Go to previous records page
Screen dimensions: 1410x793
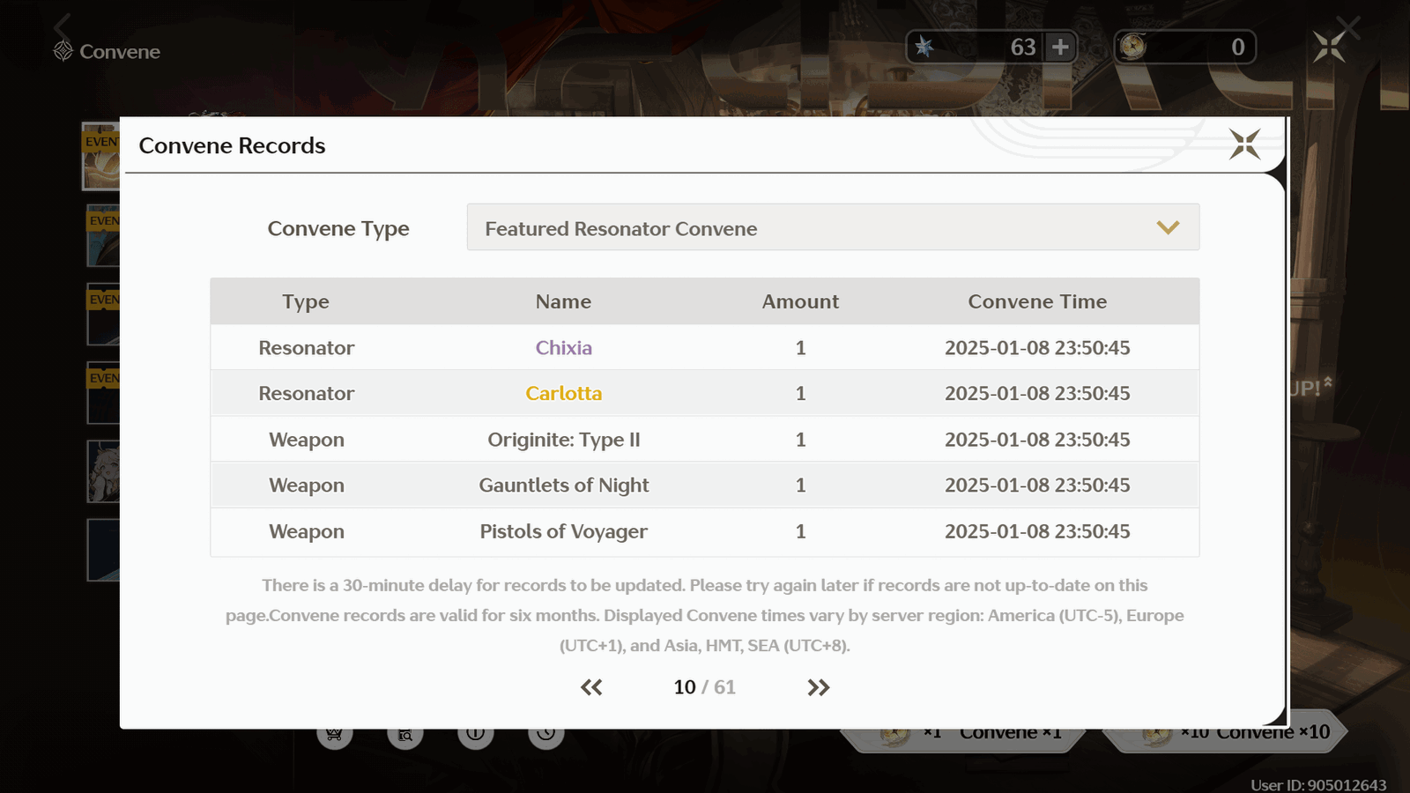click(x=591, y=687)
